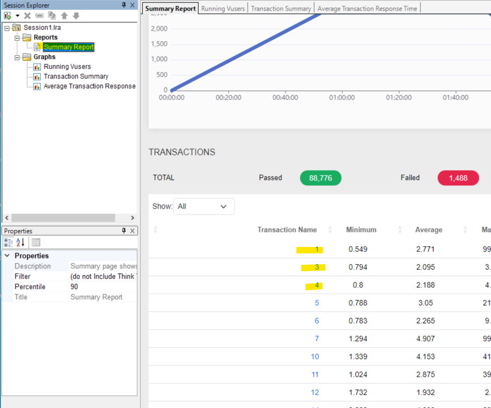The image size is (491, 408).
Task: Click the Session1.lra session icon
Action: click(17, 28)
